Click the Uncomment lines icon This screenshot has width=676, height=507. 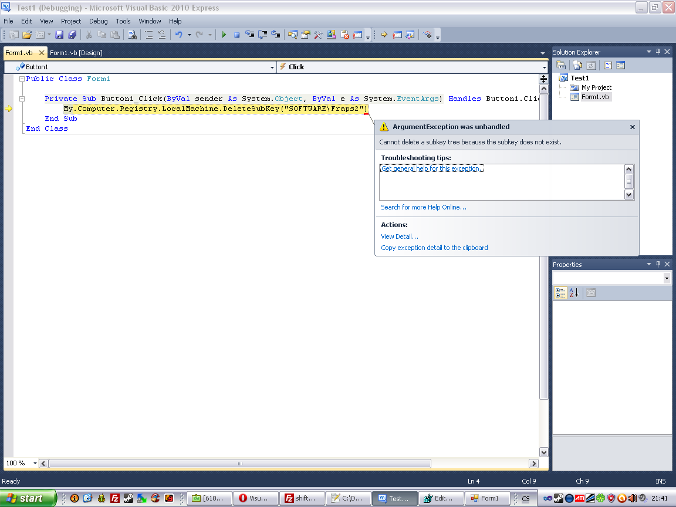pos(162,35)
